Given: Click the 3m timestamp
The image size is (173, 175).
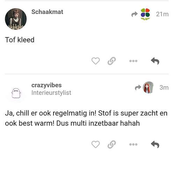Looking at the screenshot, I should pyautogui.click(x=164, y=87).
